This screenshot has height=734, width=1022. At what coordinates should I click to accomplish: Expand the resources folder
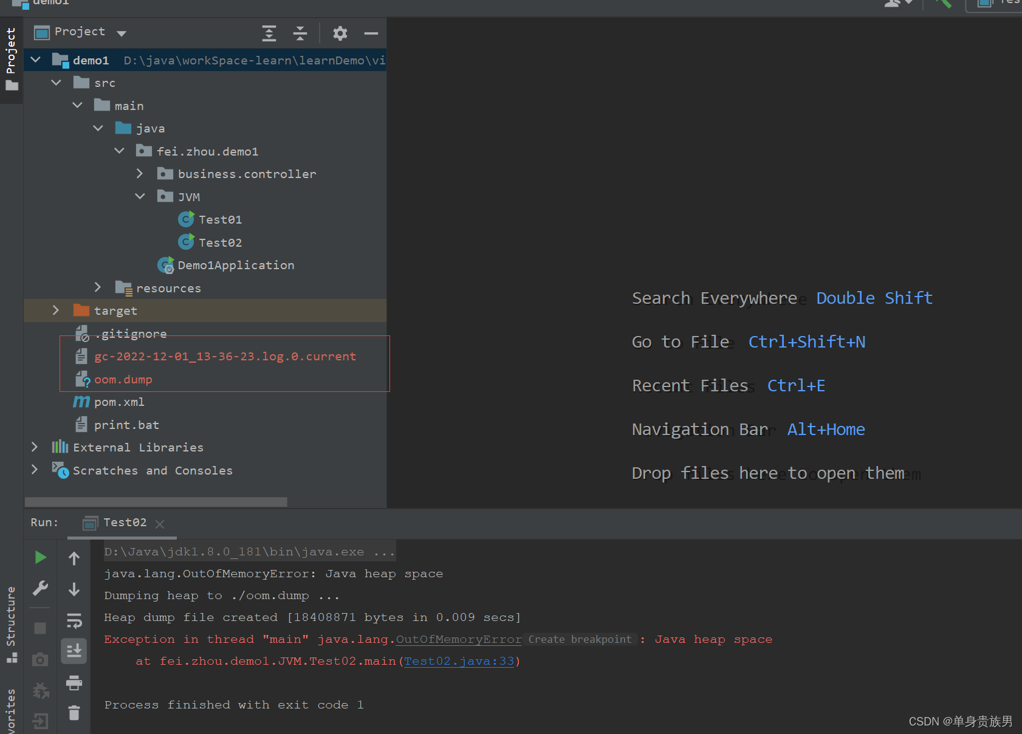(98, 287)
